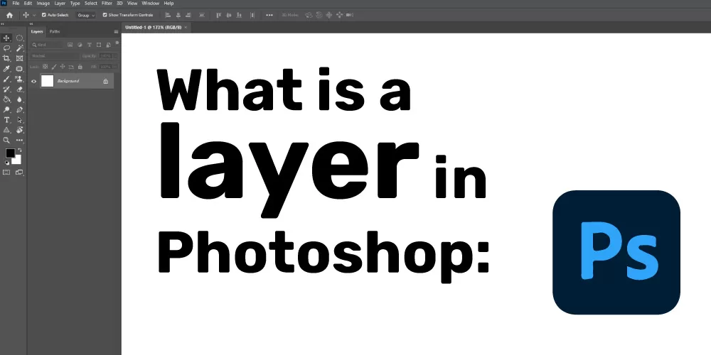Toggle filter for smart objects

pyautogui.click(x=108, y=45)
